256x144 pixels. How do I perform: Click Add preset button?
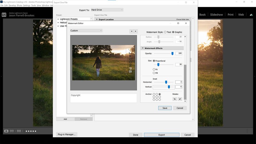65,119
